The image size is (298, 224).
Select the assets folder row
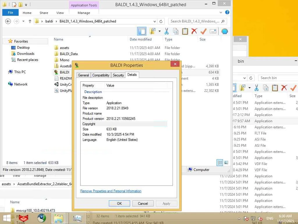coord(136,48)
